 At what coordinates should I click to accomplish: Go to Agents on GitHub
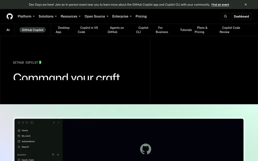point(116,30)
